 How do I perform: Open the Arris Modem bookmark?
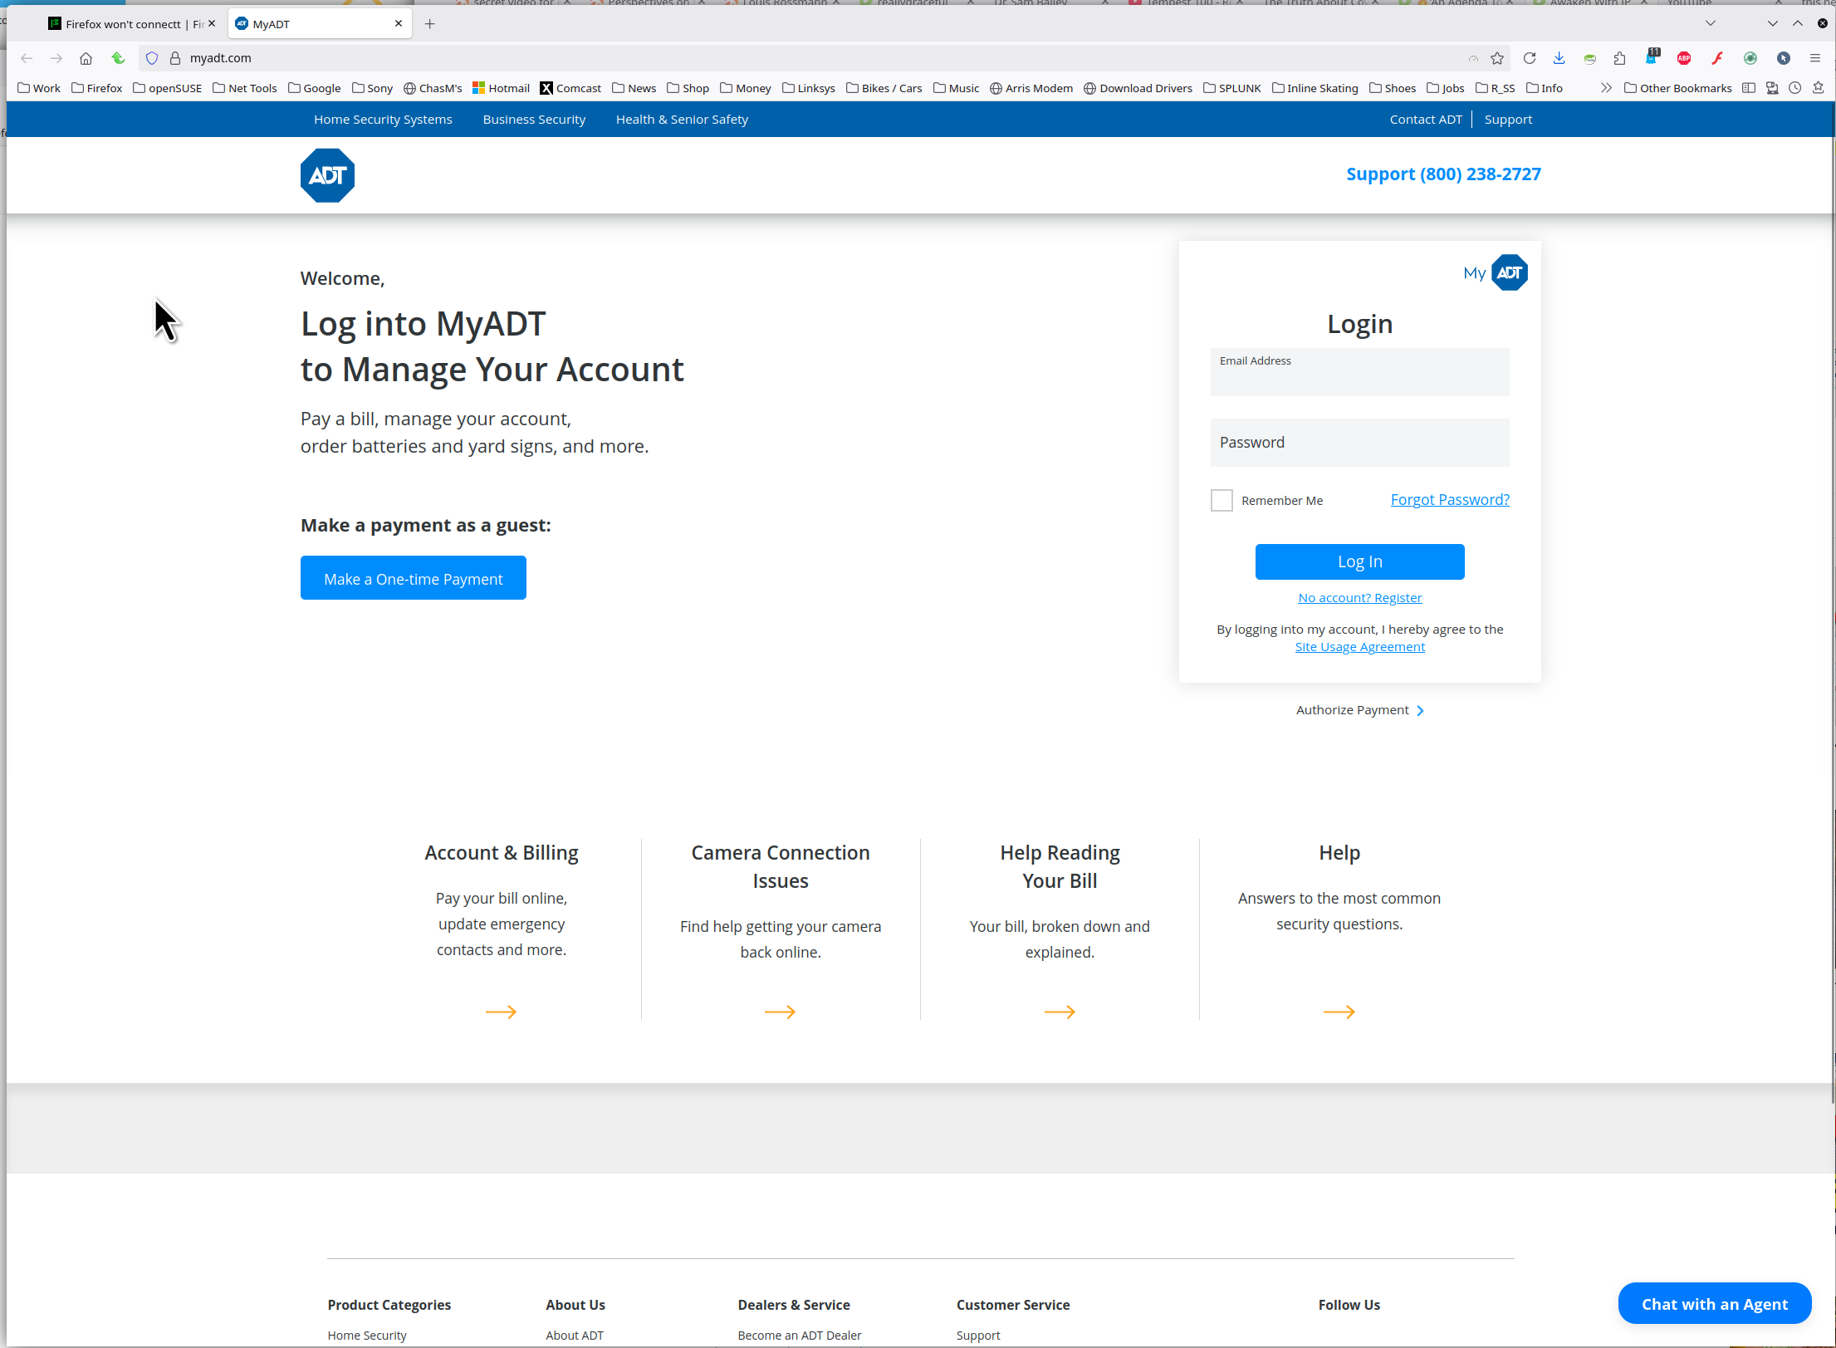tap(1031, 88)
